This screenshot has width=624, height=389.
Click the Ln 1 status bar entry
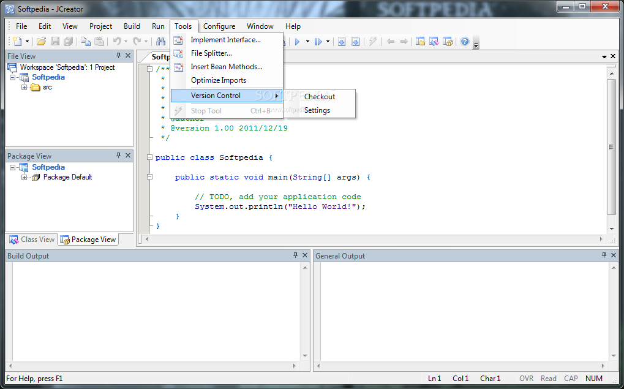coord(434,379)
